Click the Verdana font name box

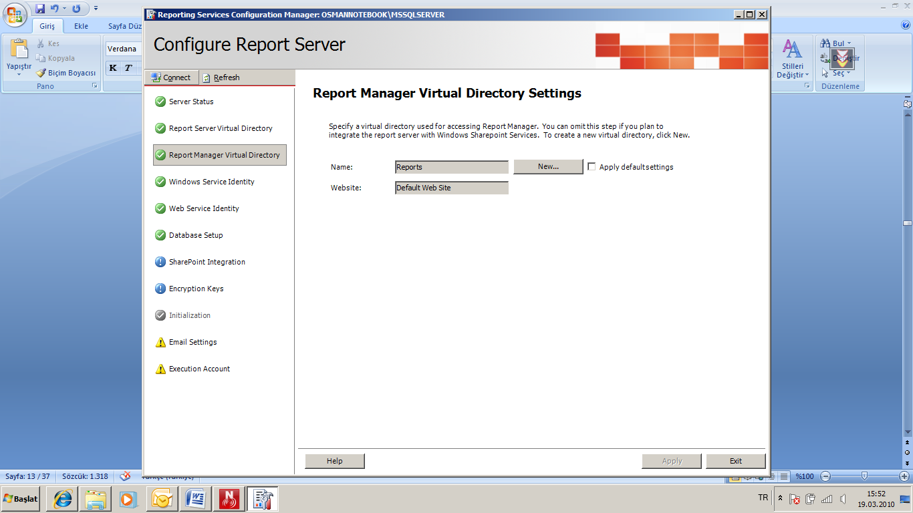124,49
